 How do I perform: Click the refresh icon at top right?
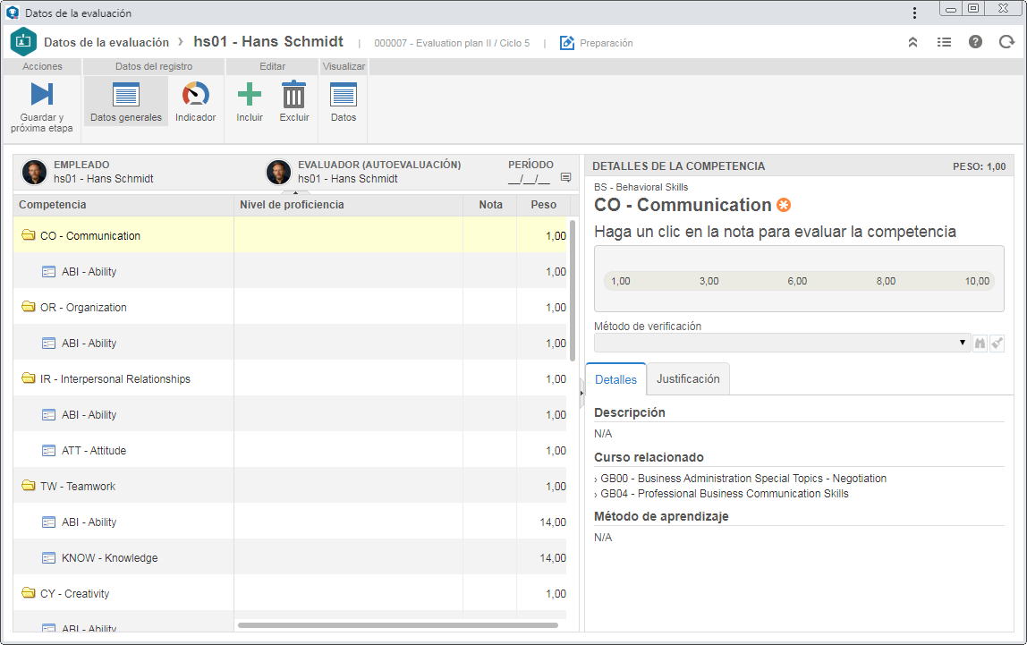(1006, 42)
